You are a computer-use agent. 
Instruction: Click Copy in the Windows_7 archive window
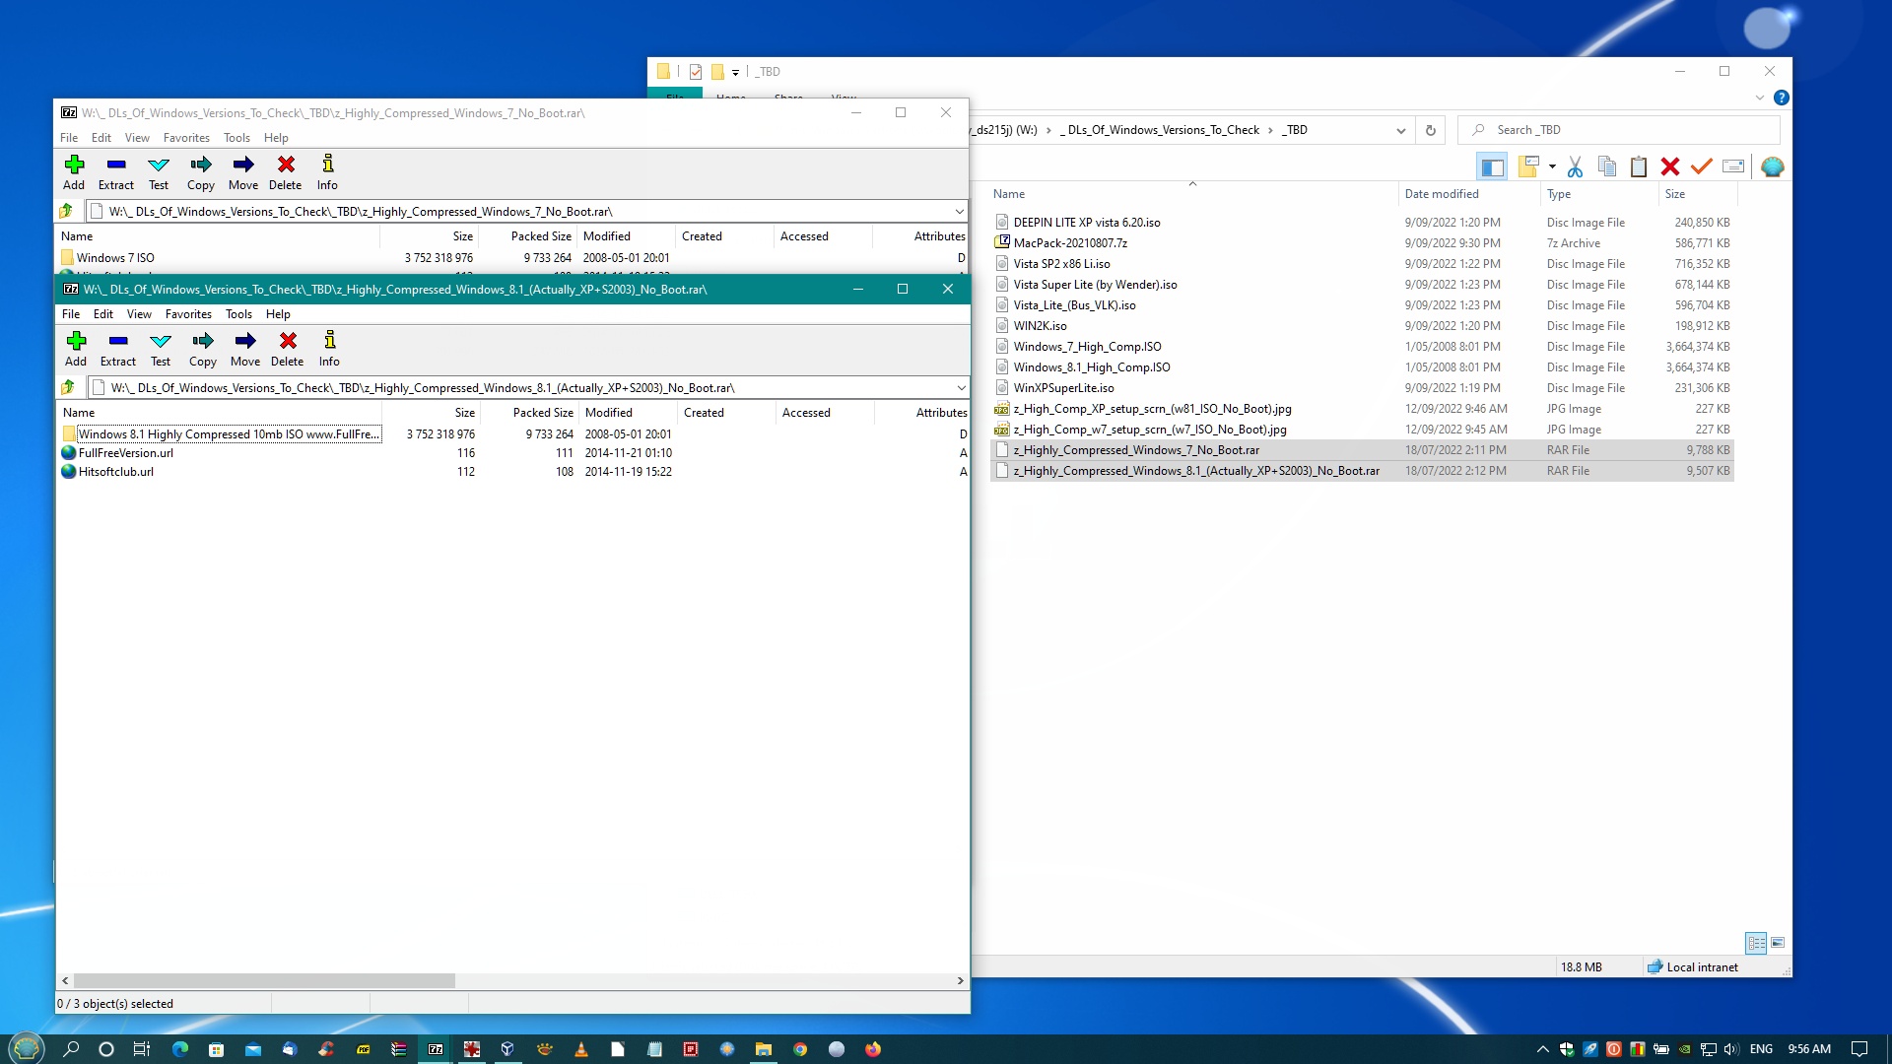click(201, 172)
